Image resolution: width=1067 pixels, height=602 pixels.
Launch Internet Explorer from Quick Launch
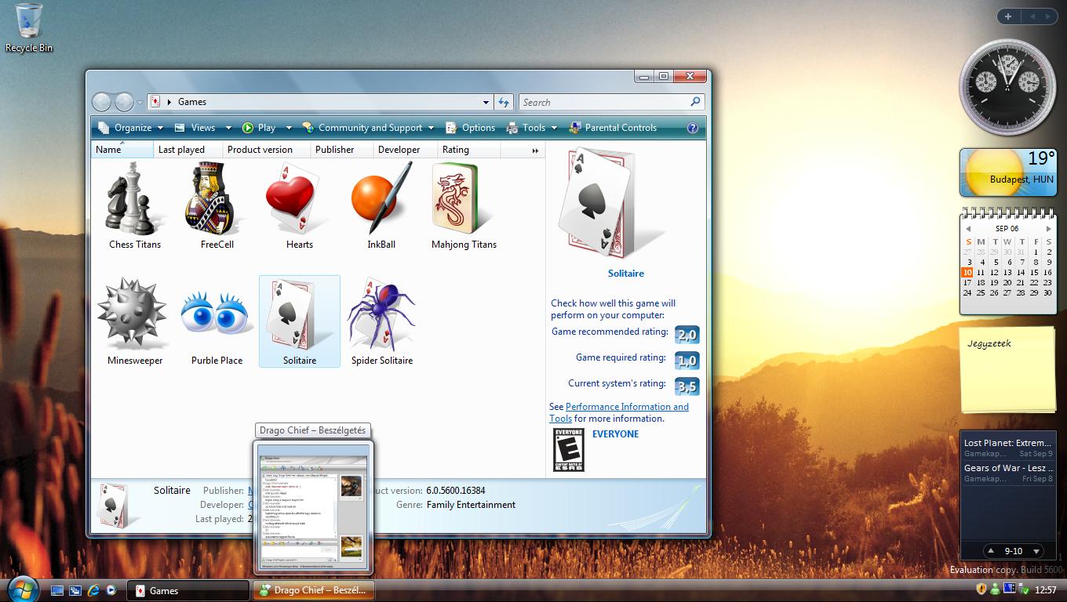(93, 590)
